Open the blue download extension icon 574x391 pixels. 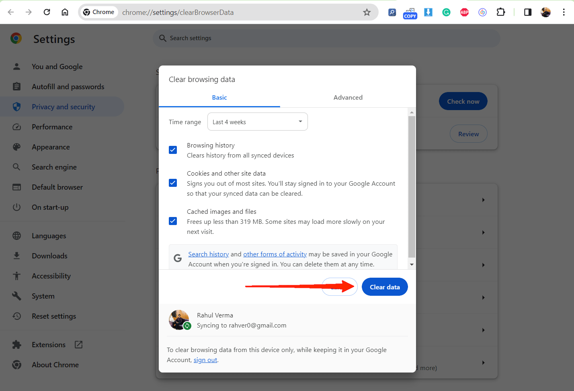[428, 12]
